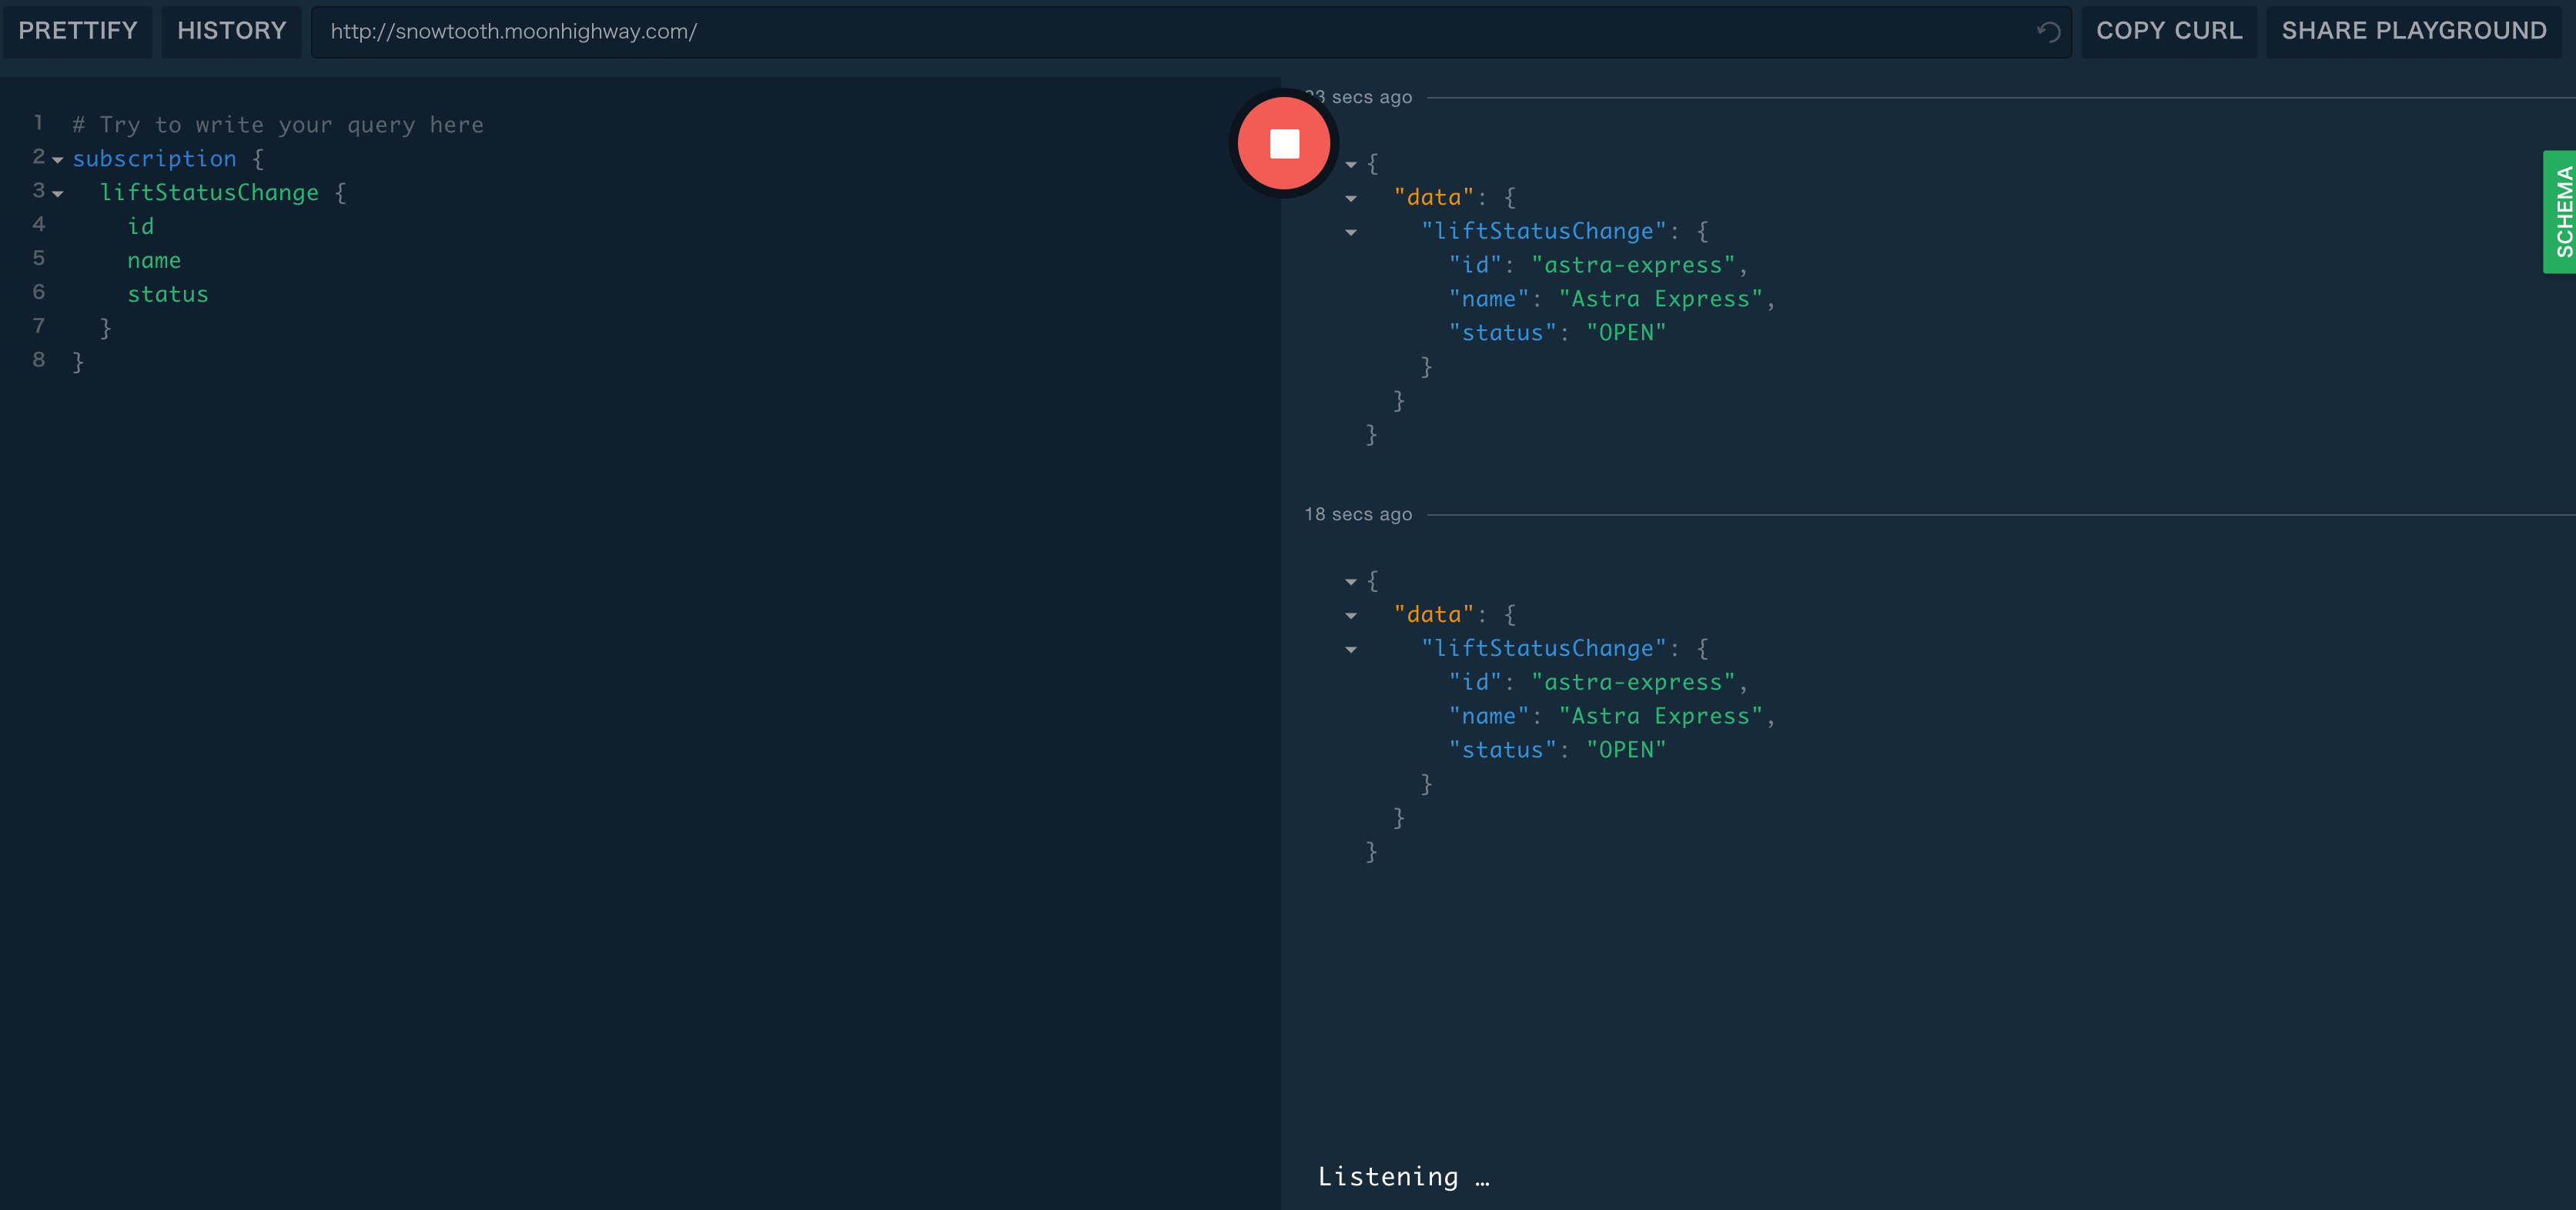Image resolution: width=2576 pixels, height=1210 pixels.
Task: Collapse "liftStatusChange" in the second response
Action: (x=1351, y=650)
